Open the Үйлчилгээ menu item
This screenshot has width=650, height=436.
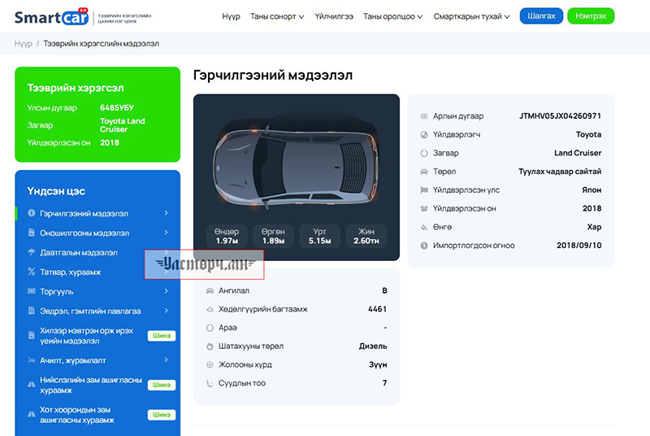[x=334, y=16]
